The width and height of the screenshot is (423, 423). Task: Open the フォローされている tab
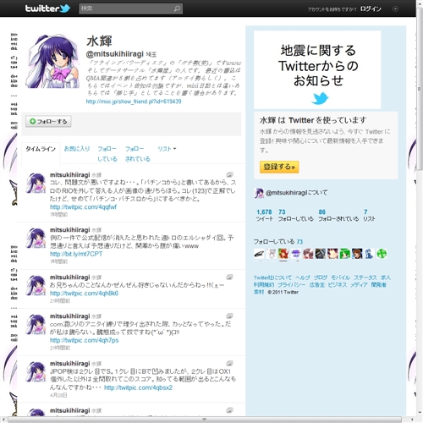click(x=138, y=154)
